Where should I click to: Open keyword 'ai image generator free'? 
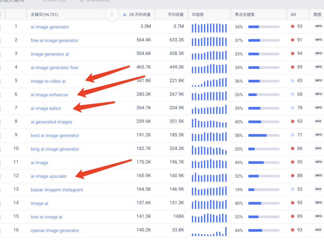pyautogui.click(x=54, y=68)
